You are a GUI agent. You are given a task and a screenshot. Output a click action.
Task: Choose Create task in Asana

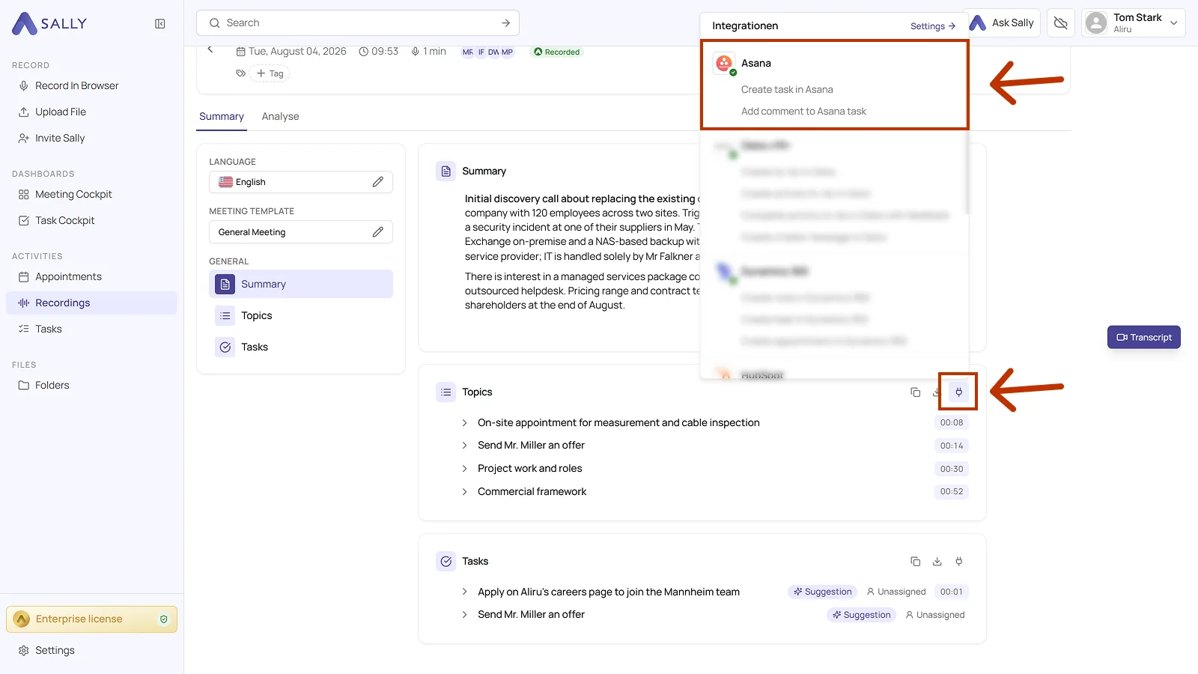tap(787, 89)
